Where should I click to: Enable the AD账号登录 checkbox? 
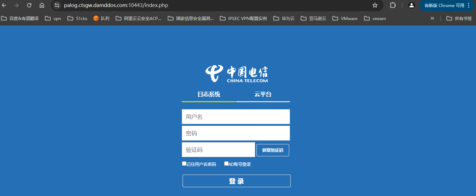(226, 163)
